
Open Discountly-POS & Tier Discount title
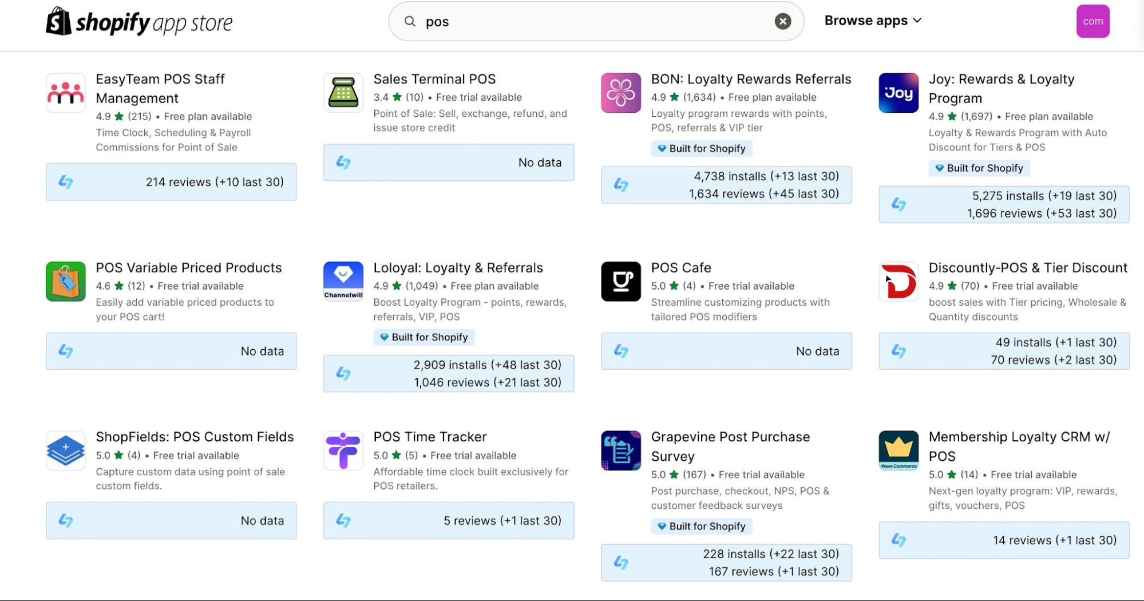click(1028, 268)
